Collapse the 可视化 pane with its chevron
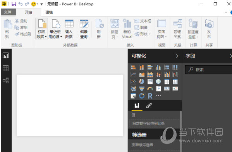 pos(177,56)
